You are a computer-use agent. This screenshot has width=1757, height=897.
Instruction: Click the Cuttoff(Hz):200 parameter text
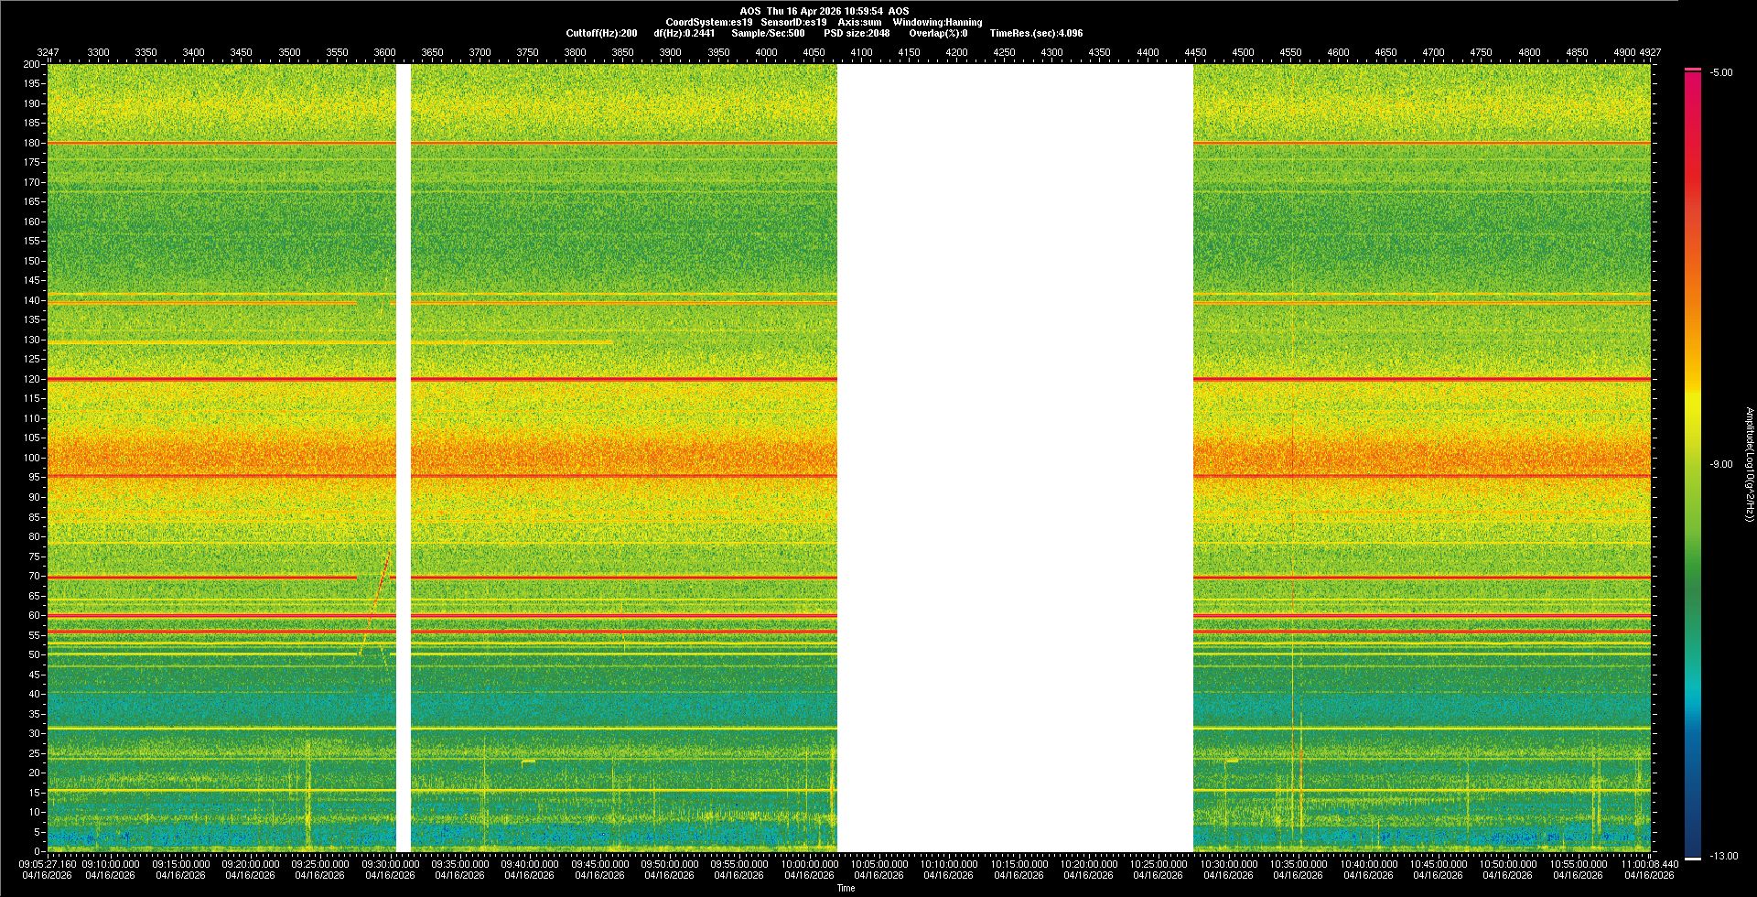pyautogui.click(x=601, y=33)
